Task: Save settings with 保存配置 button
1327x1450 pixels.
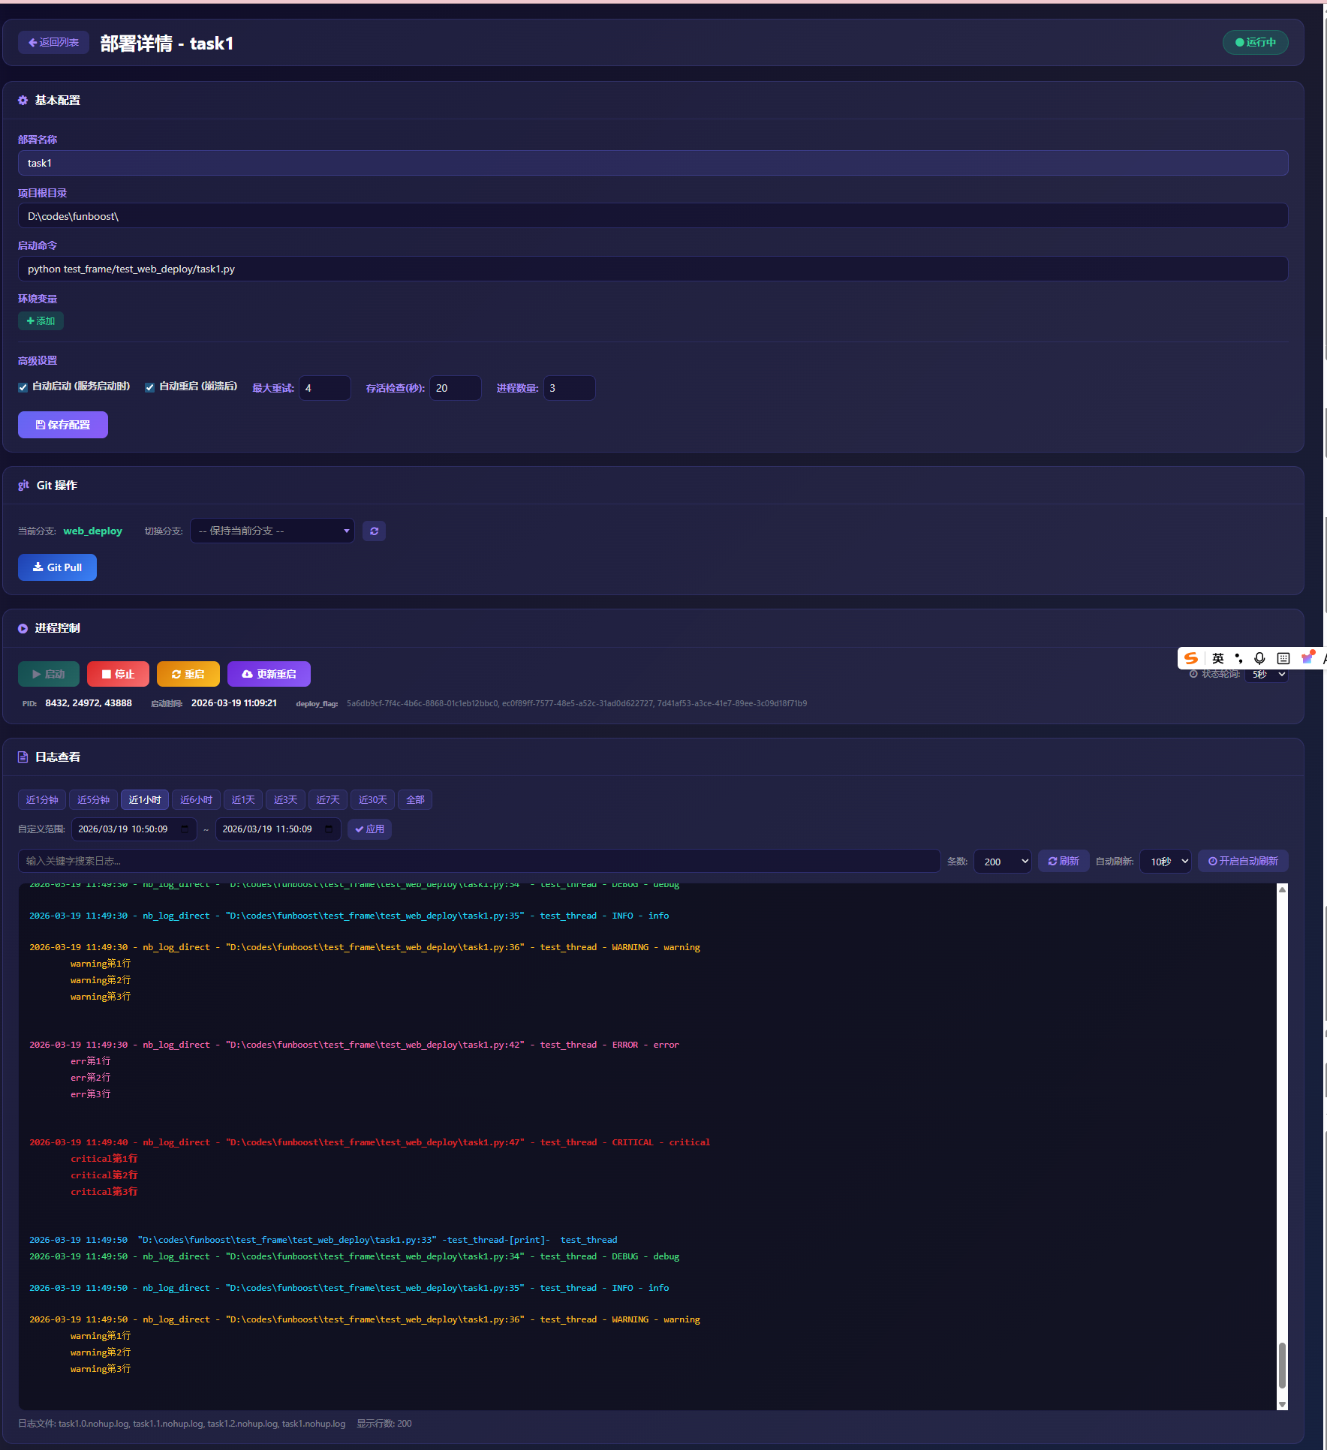Action: [x=63, y=425]
